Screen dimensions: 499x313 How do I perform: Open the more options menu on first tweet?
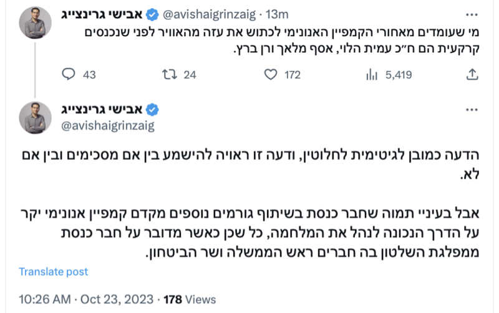tap(472, 14)
